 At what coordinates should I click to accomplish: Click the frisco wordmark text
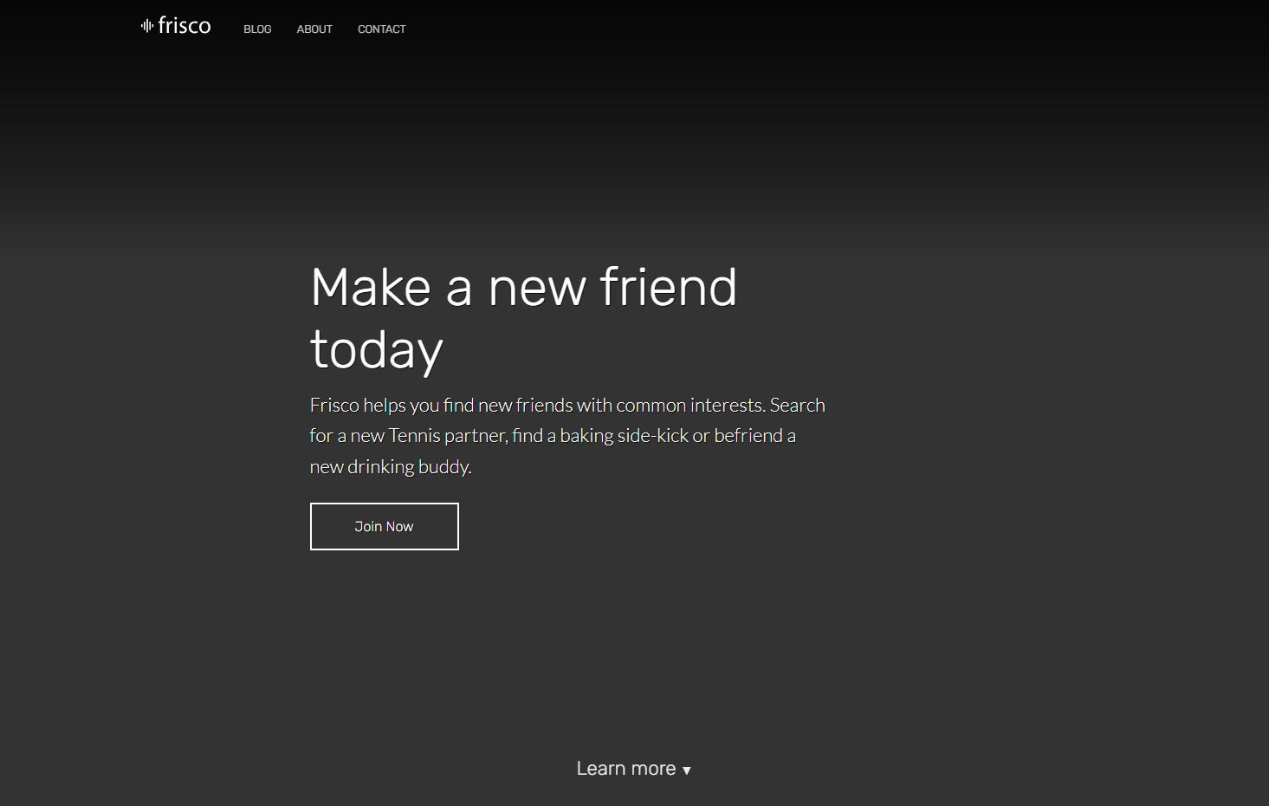pos(185,25)
